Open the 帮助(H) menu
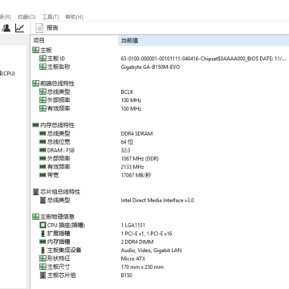The height and width of the screenshot is (289, 289). point(74,17)
